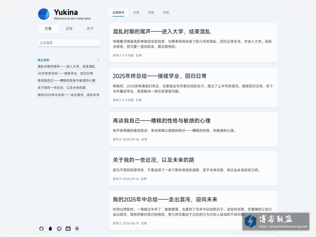Open article card title 关于我的一些近况，以及未来的路
Viewport: 316px width, 237px height.
(154, 160)
